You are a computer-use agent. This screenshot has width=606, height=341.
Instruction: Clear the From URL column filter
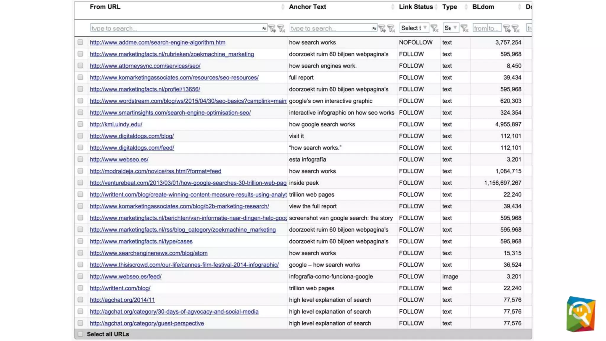pos(281,28)
